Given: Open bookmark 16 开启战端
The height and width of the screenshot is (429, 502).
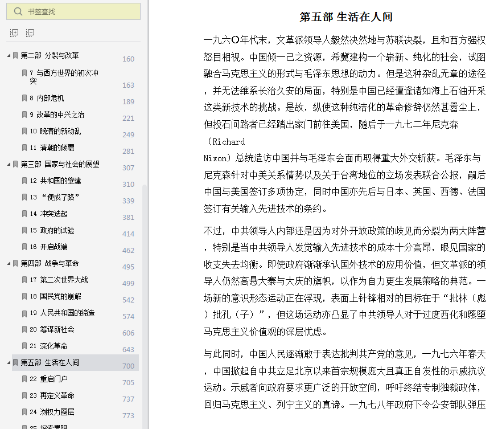Looking at the screenshot, I should 49,247.
